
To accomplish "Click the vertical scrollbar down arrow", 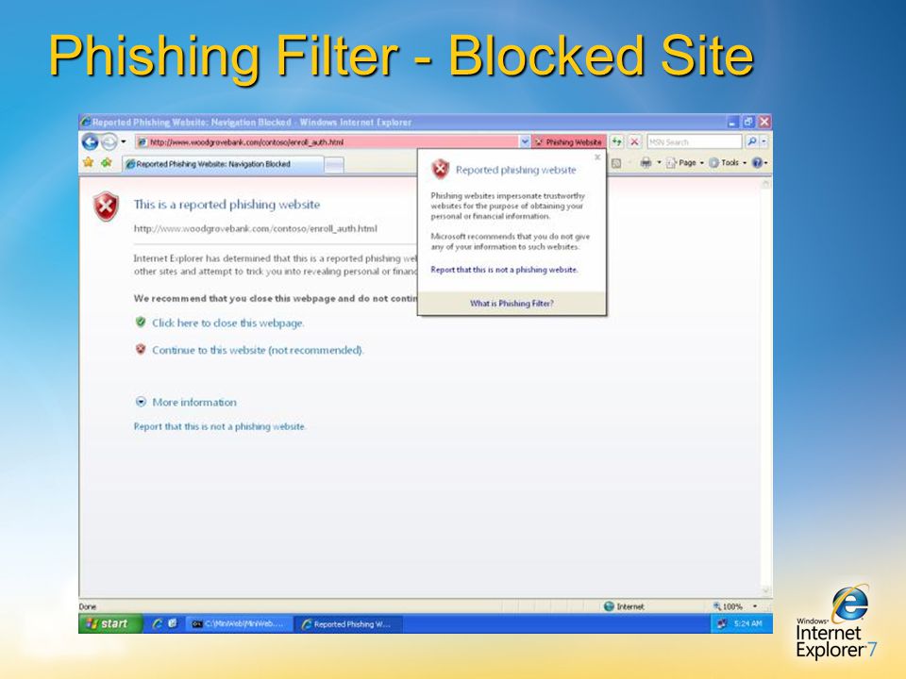I will pos(766,590).
